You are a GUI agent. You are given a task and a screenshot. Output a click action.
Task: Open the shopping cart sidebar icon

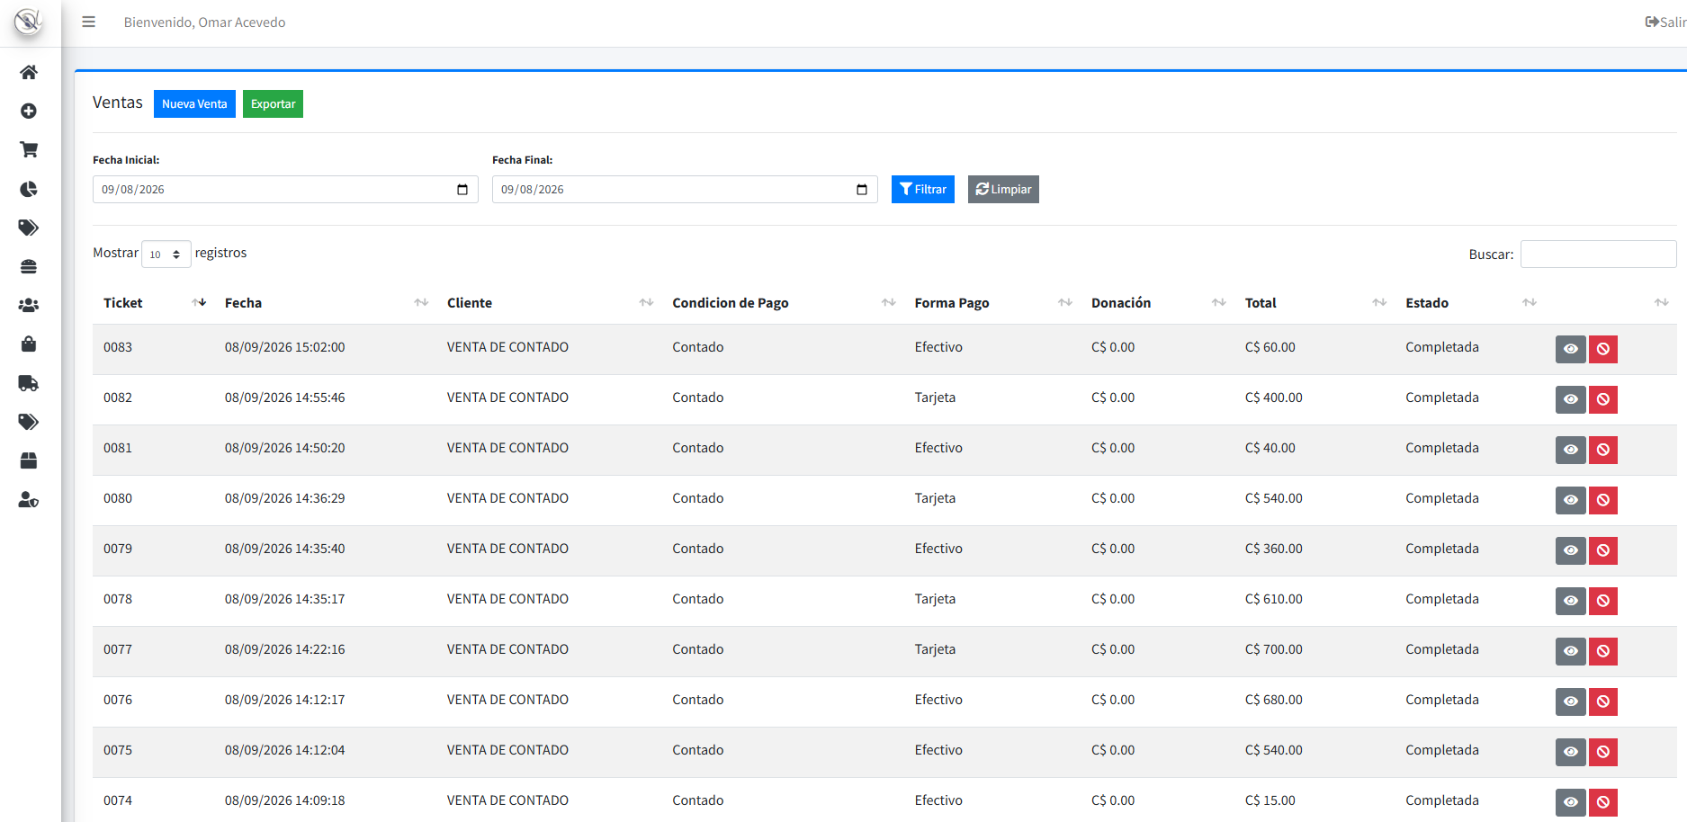[x=29, y=149]
